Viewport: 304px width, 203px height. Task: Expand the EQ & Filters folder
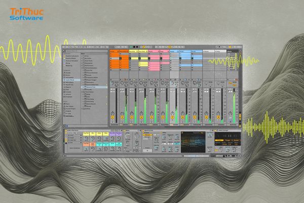82,61
